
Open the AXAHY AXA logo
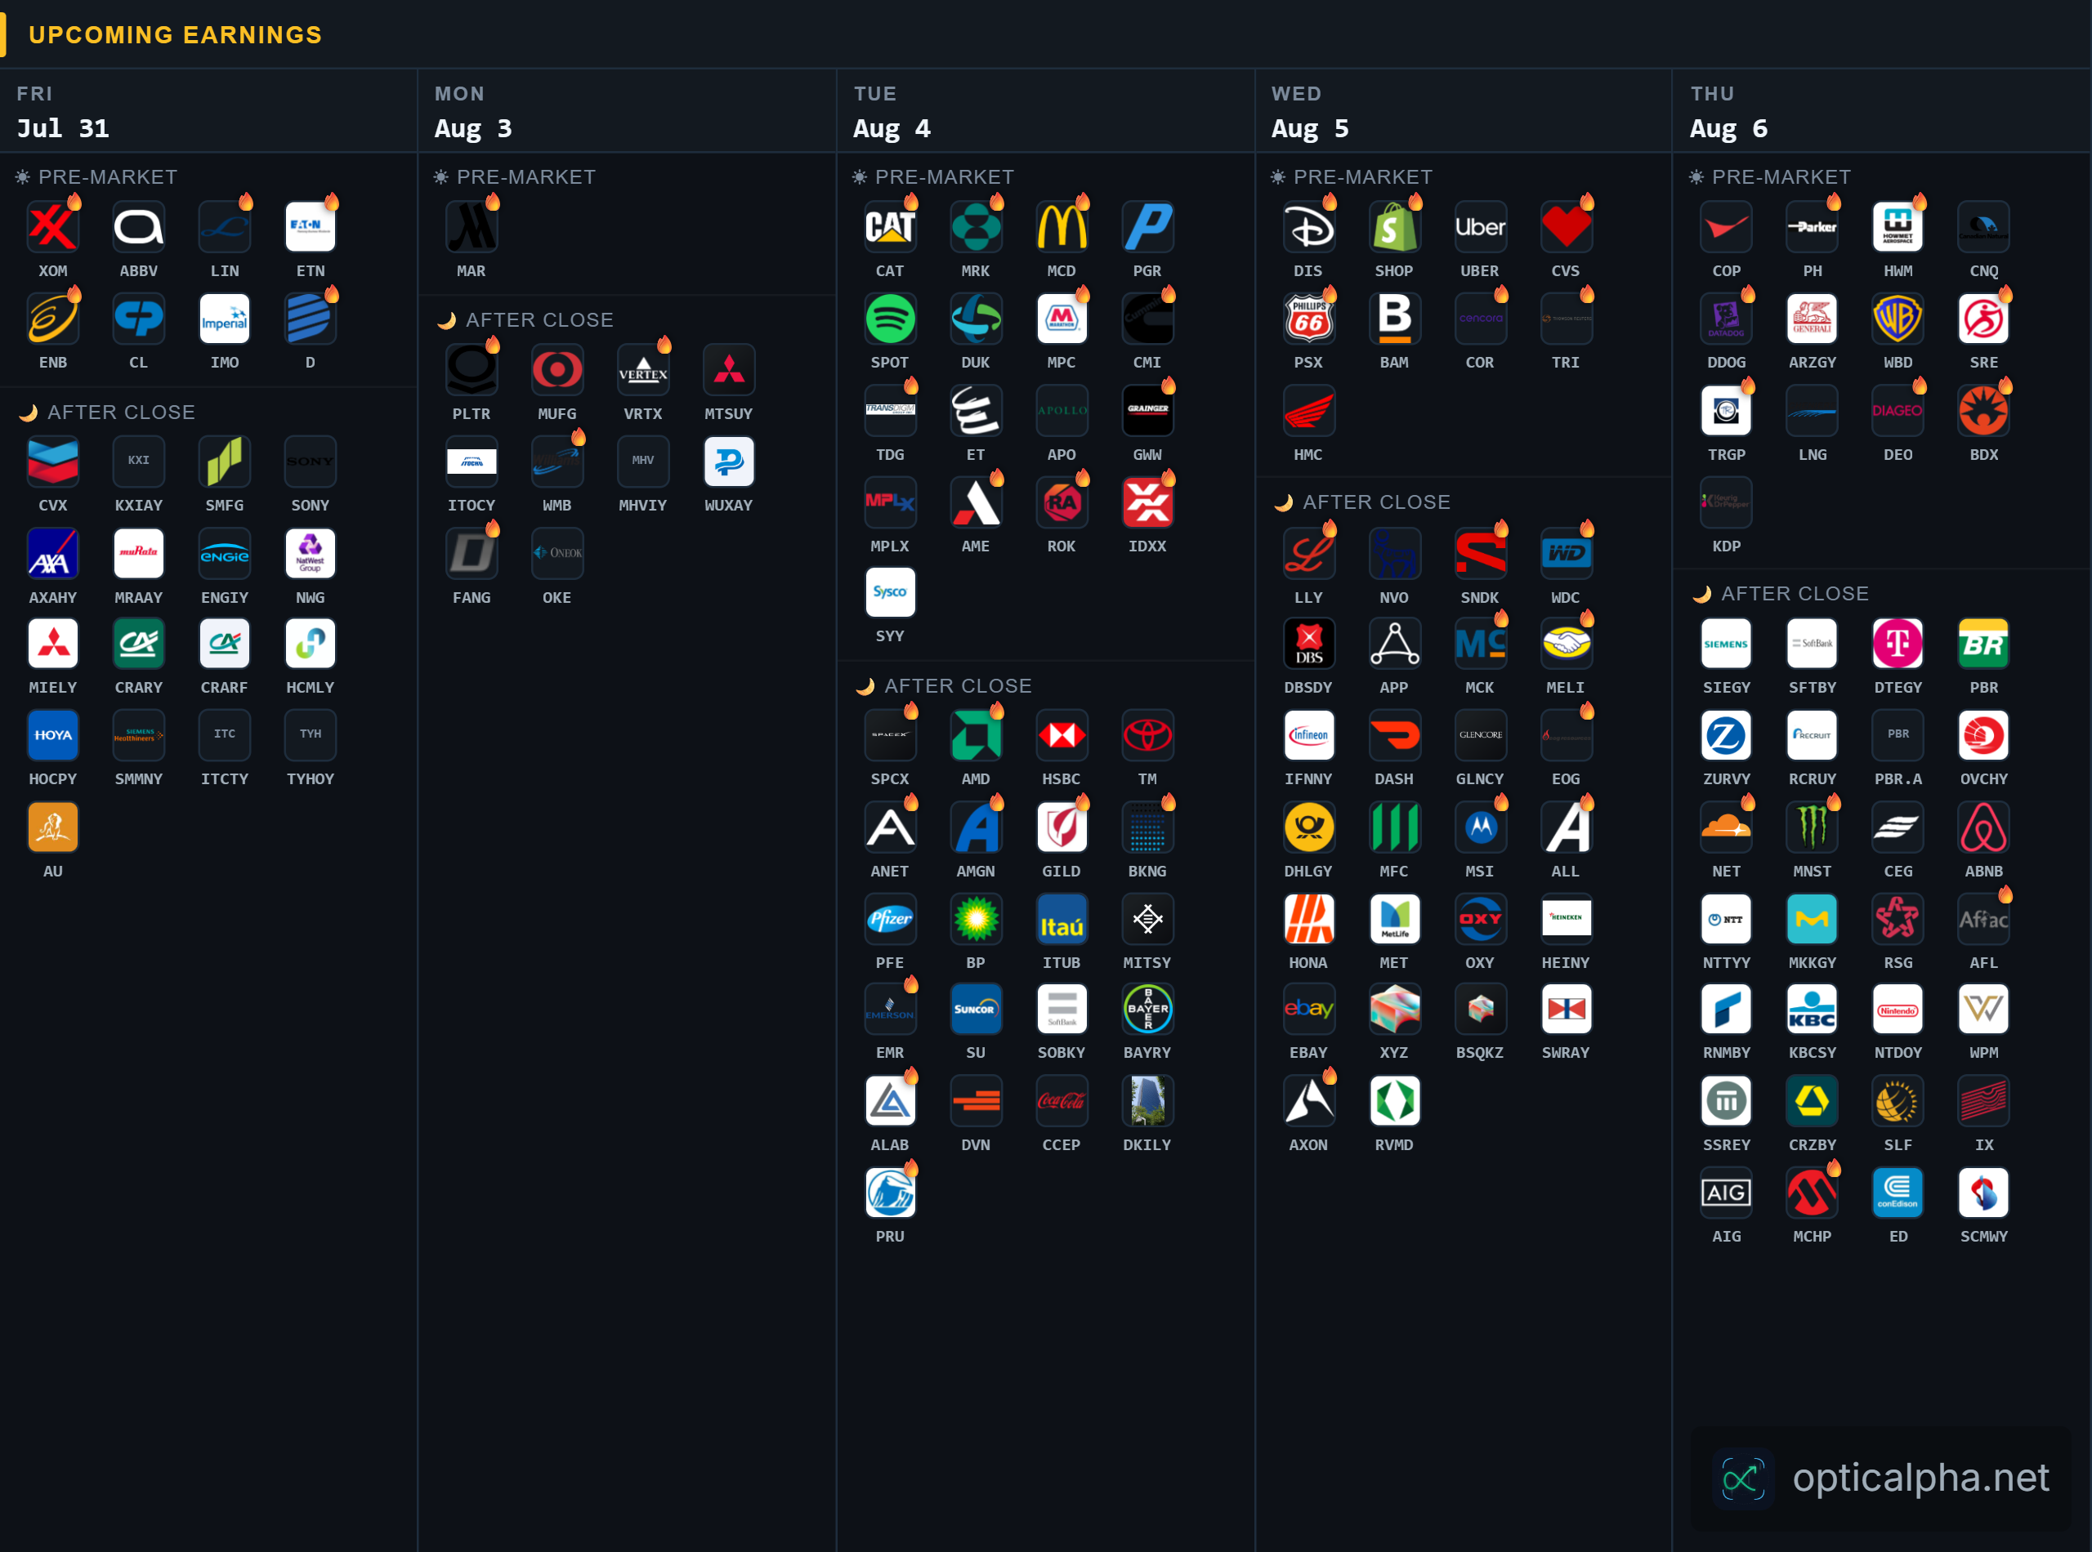52,553
